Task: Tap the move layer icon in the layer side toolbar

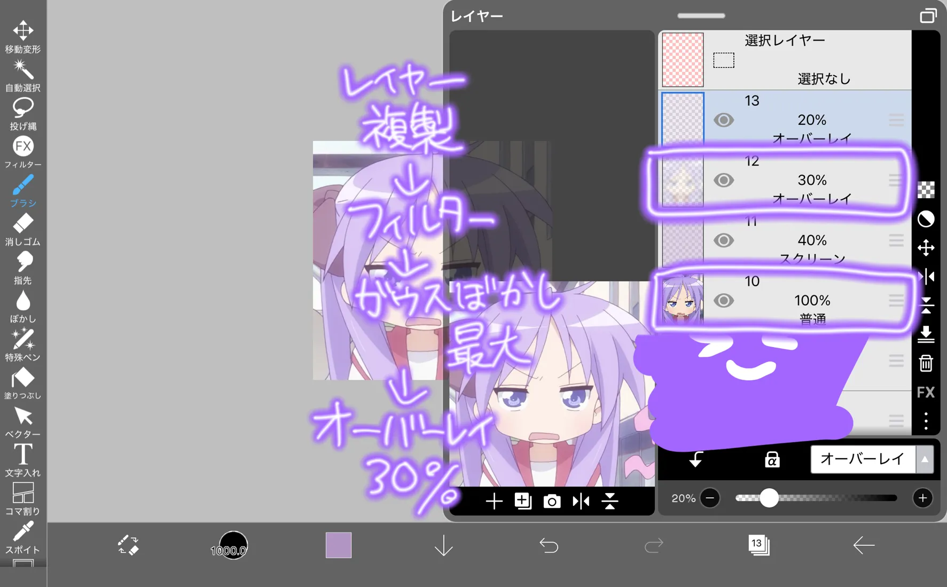Action: tap(926, 248)
